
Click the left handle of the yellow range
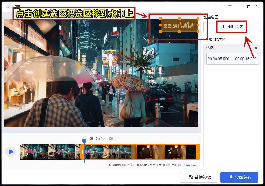tap(82, 152)
